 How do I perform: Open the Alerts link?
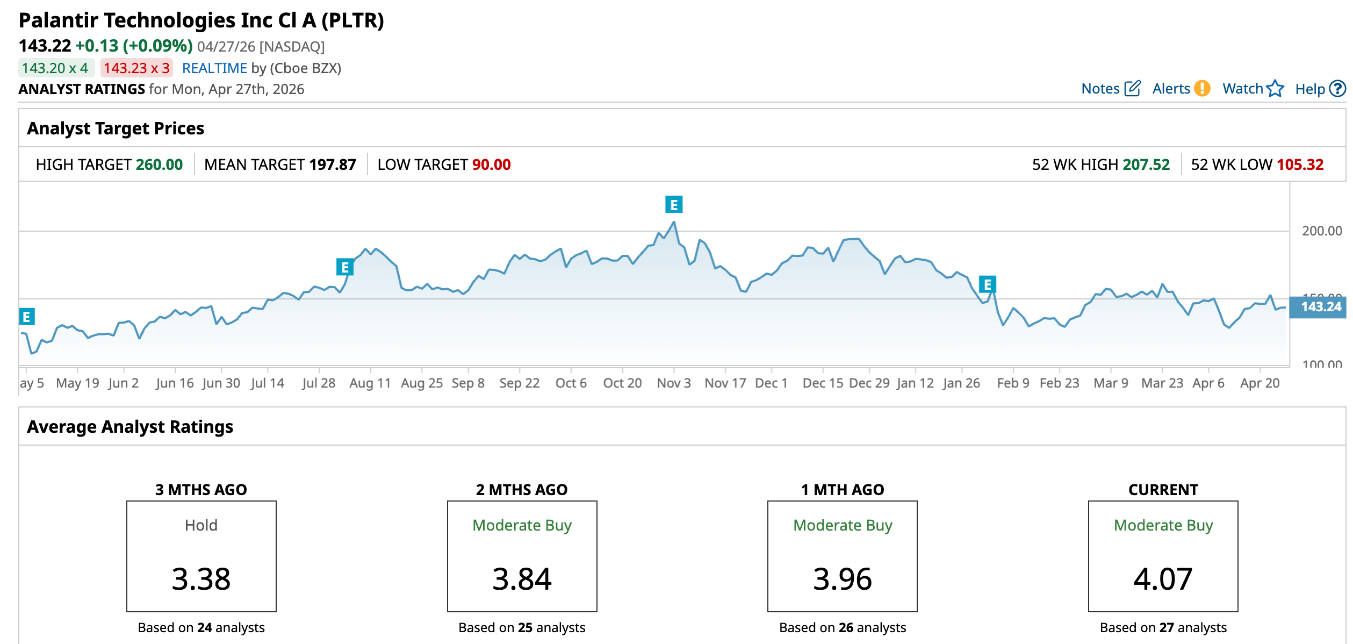click(1171, 89)
